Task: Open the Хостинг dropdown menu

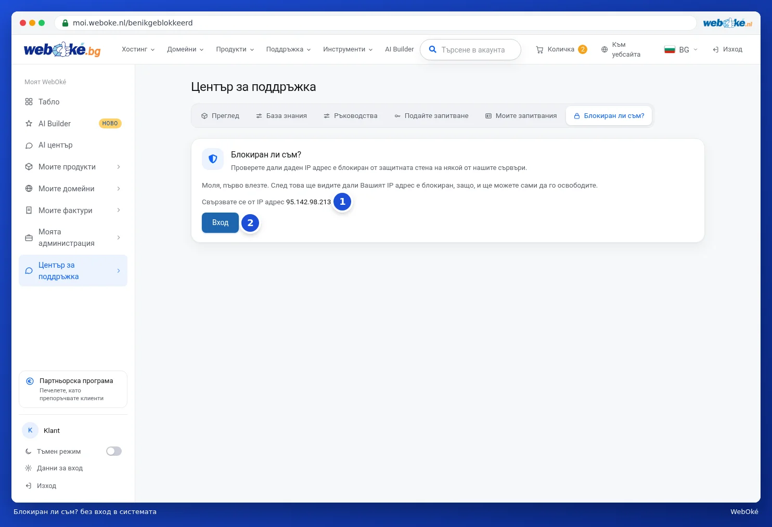Action: coord(138,49)
